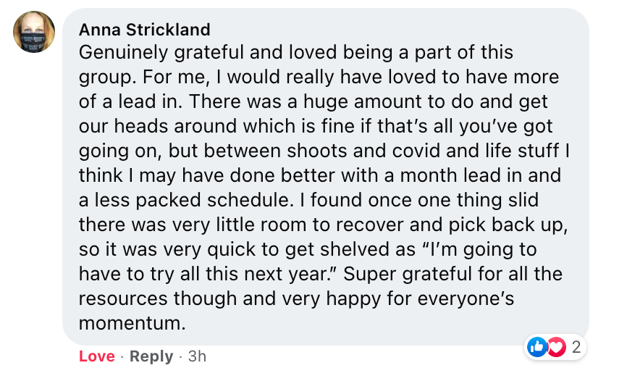
Task: Click the word Genuinely in the comment
Action: [x=123, y=53]
